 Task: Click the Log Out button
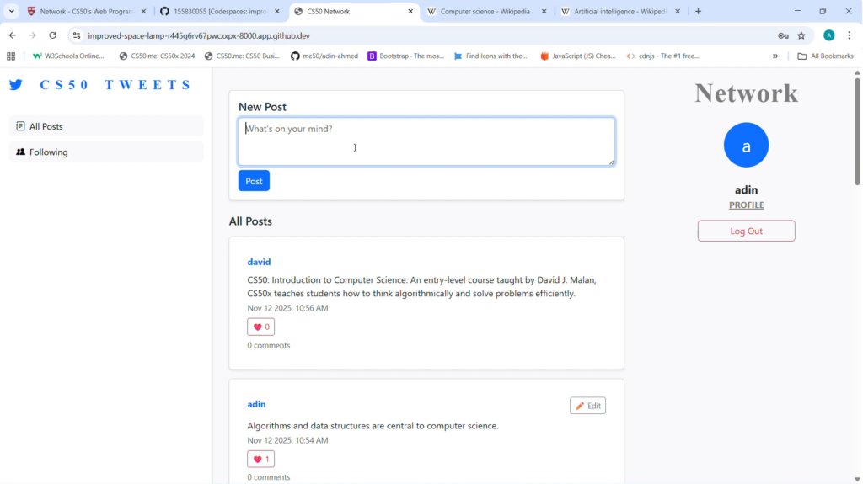[747, 231]
